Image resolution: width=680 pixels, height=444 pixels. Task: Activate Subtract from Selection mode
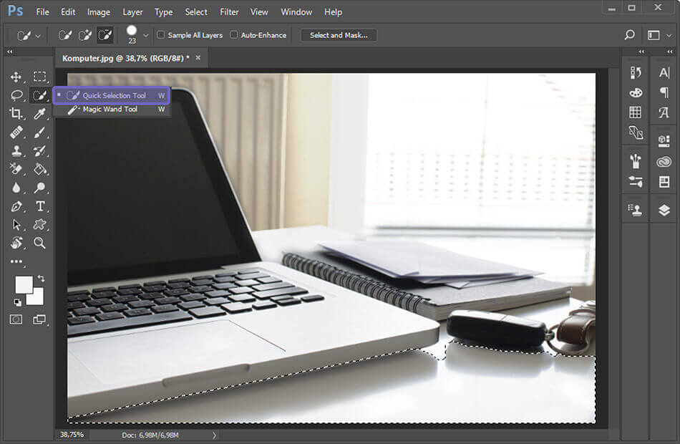105,35
